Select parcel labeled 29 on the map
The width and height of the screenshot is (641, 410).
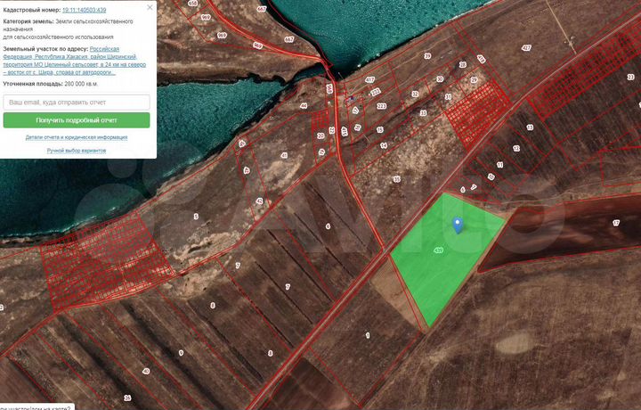coord(474,80)
